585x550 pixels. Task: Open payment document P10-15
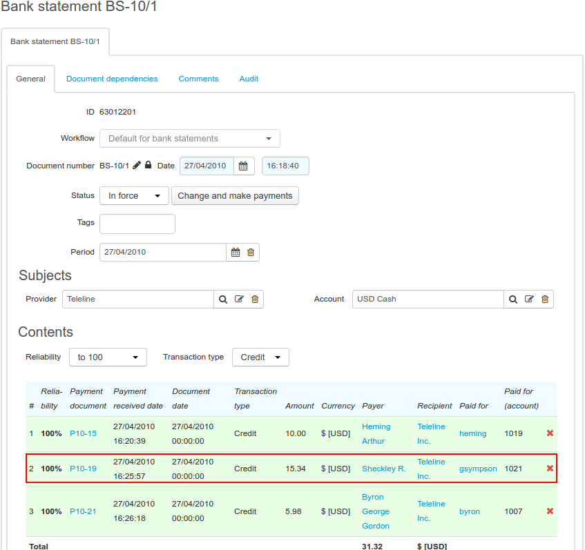coord(83,433)
